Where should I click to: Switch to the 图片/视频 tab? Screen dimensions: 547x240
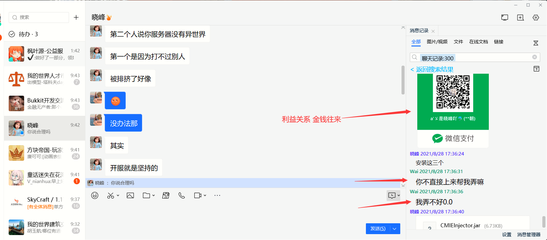437,42
